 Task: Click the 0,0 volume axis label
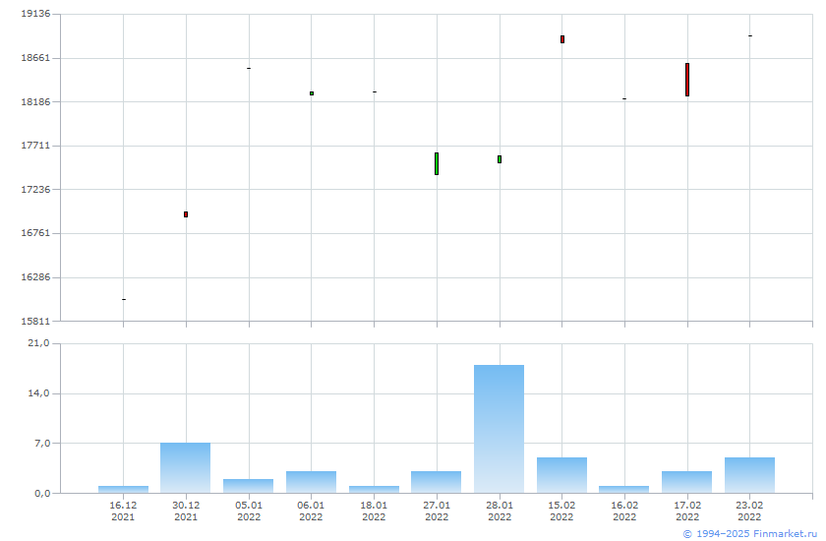[42, 494]
